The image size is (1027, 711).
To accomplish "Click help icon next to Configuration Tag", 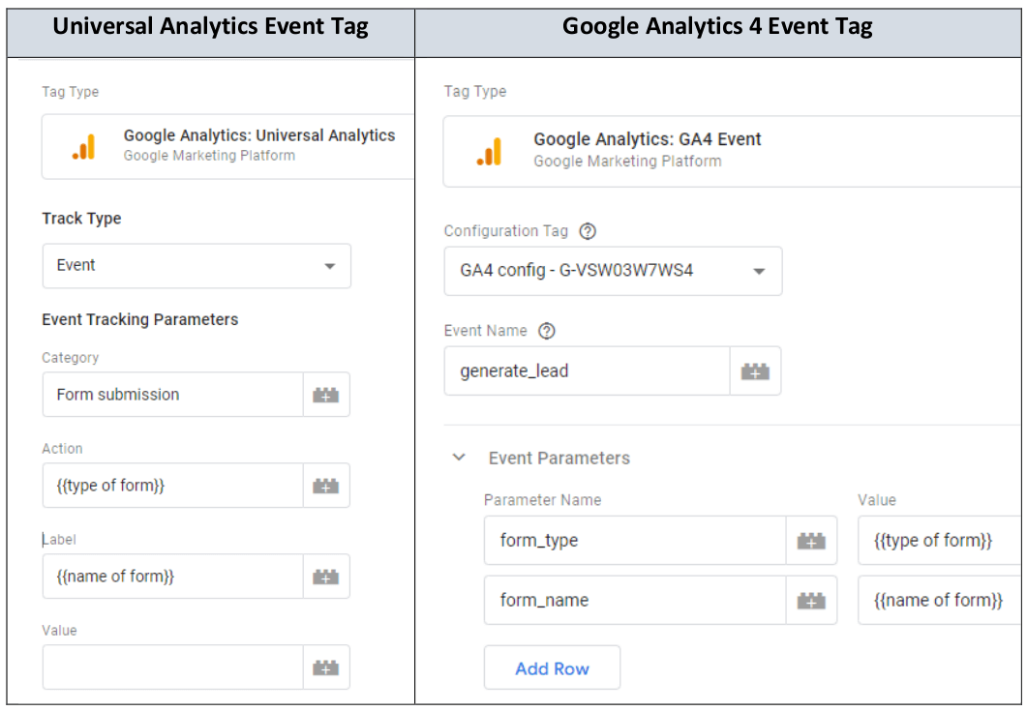I will [x=588, y=231].
